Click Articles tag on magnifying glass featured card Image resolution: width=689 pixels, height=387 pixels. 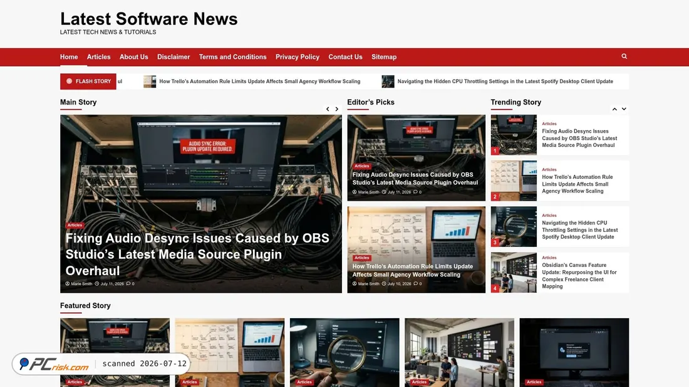(304, 382)
